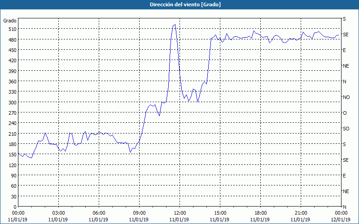Click the 510 value on the degree axis

coord(13,29)
